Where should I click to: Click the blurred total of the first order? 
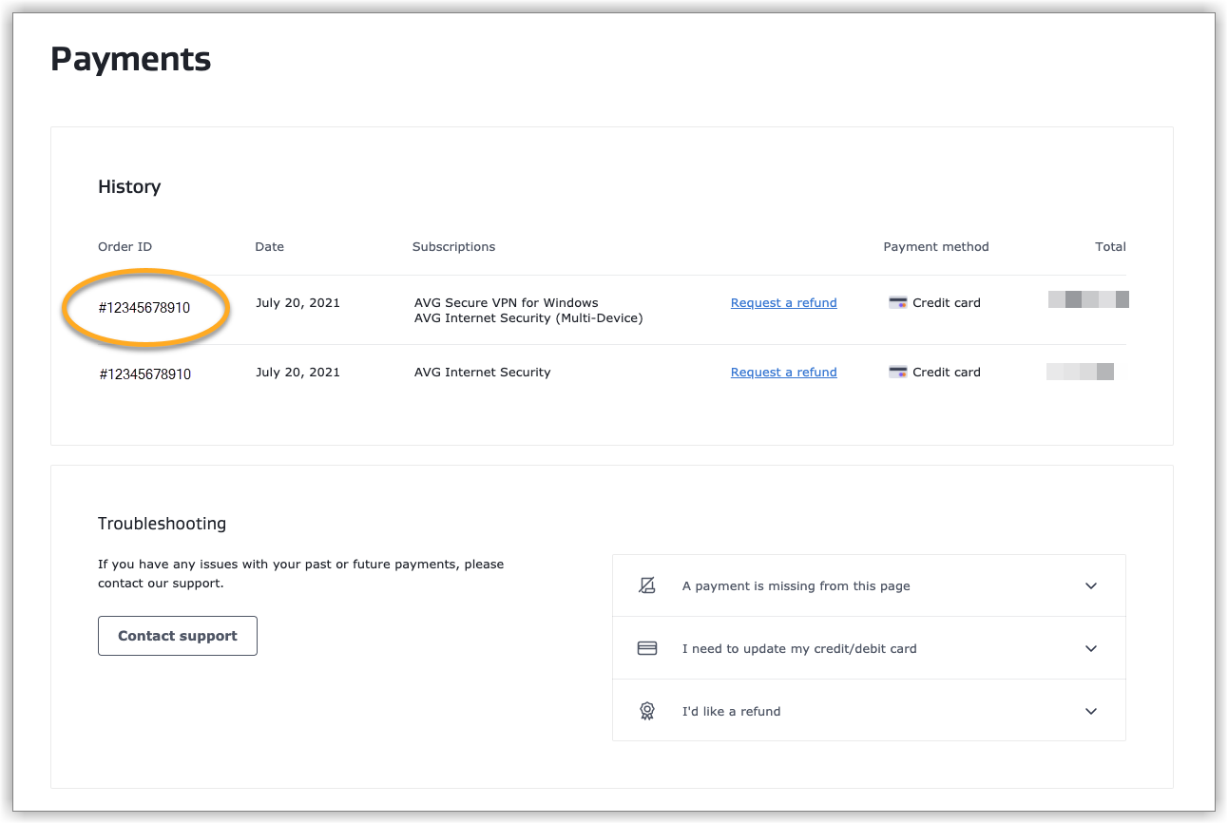pyautogui.click(x=1088, y=300)
